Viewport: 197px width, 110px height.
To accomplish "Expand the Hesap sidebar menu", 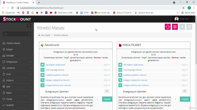I will 17,99.
